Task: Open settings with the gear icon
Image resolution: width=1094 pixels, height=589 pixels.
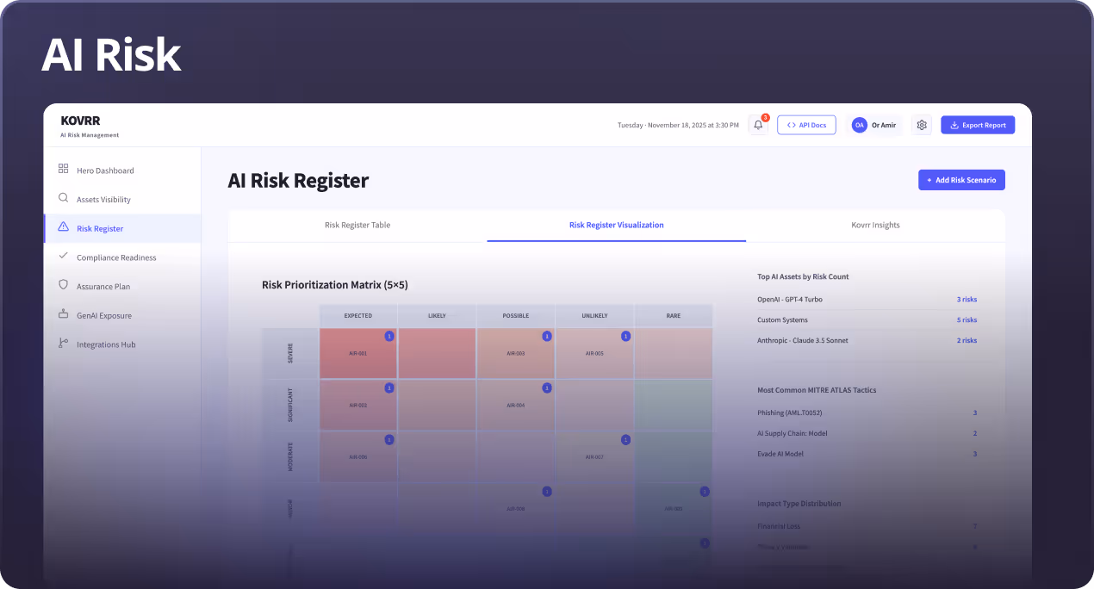Action: point(922,125)
